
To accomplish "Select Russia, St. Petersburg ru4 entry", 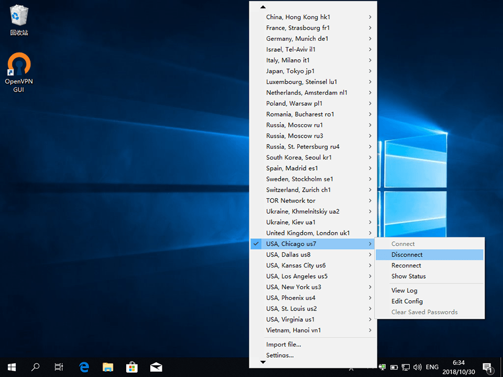I will 313,147.
